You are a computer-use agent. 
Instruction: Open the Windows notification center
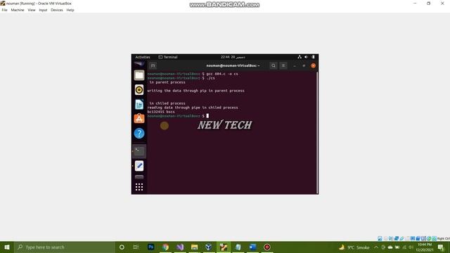(441, 247)
